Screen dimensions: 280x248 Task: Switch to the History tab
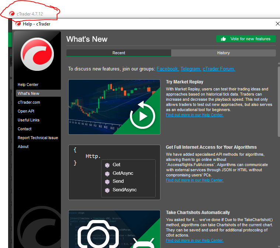(x=224, y=53)
